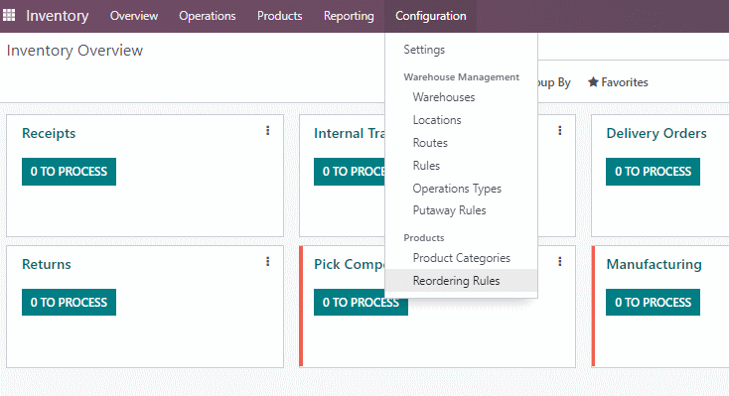Viewport: 729px width, 396px height.
Task: Open Internal Transfers card kebab menu
Action: 560,131
